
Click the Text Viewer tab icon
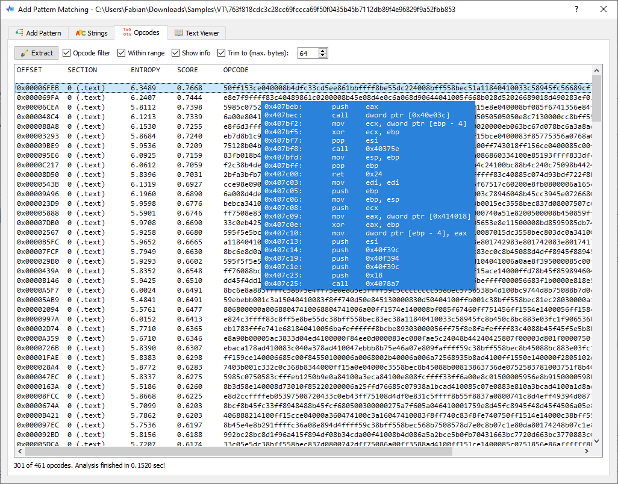[178, 33]
